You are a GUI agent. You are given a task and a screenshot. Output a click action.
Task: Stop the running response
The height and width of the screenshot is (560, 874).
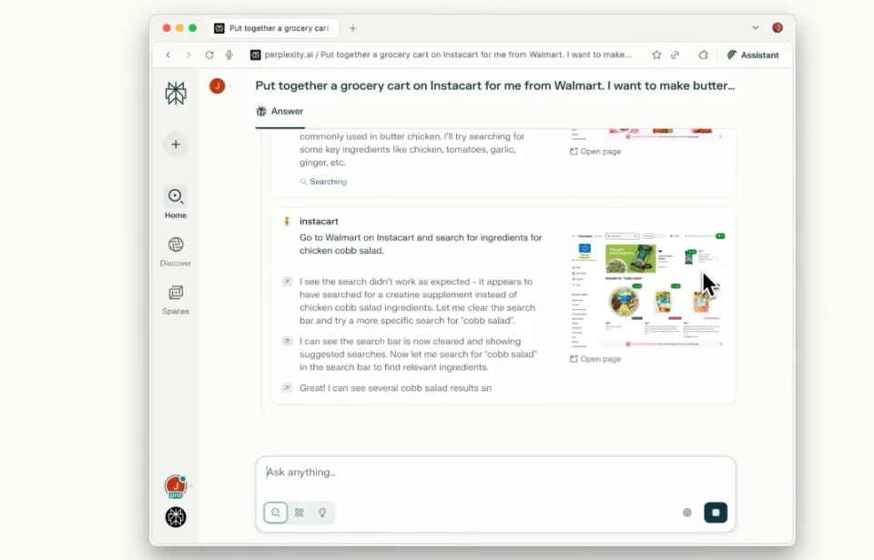(x=716, y=513)
